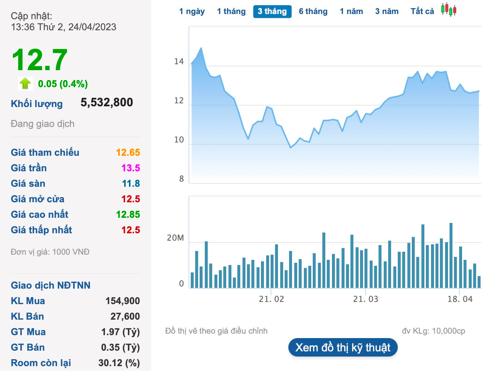Click the ceiling price 13.5
Image resolution: width=485 pixels, height=375 pixels.
131,168
